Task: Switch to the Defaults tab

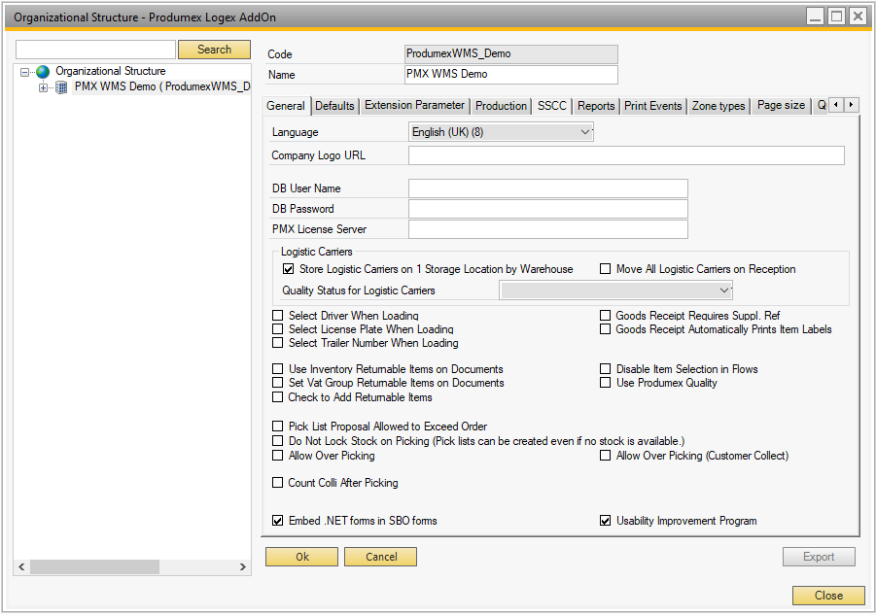Action: [334, 106]
